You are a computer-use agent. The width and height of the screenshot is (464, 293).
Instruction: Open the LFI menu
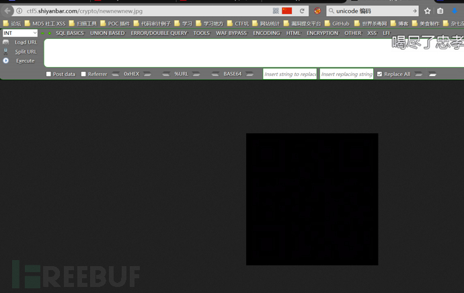(x=387, y=33)
